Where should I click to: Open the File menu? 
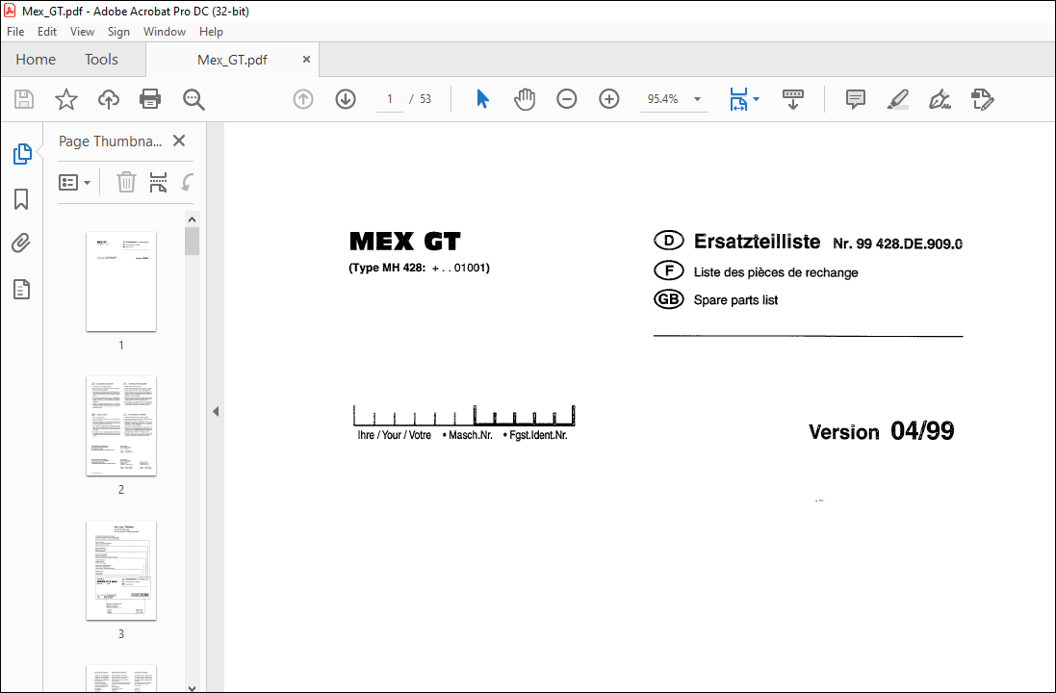pos(15,32)
